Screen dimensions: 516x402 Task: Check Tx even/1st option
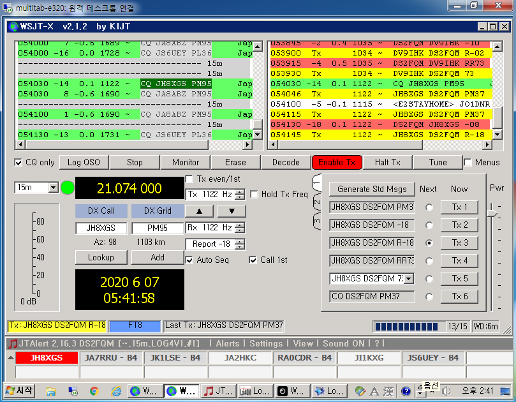click(x=189, y=179)
